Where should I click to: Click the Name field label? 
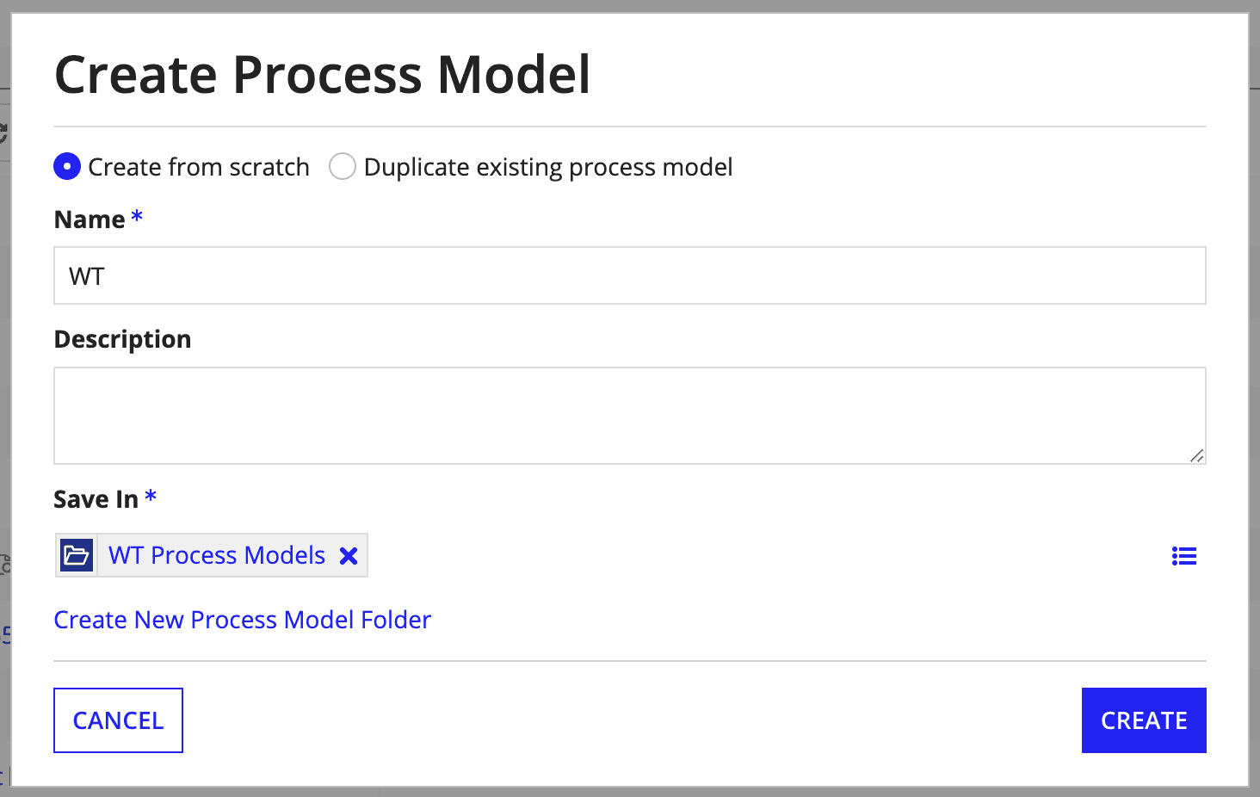tap(90, 219)
